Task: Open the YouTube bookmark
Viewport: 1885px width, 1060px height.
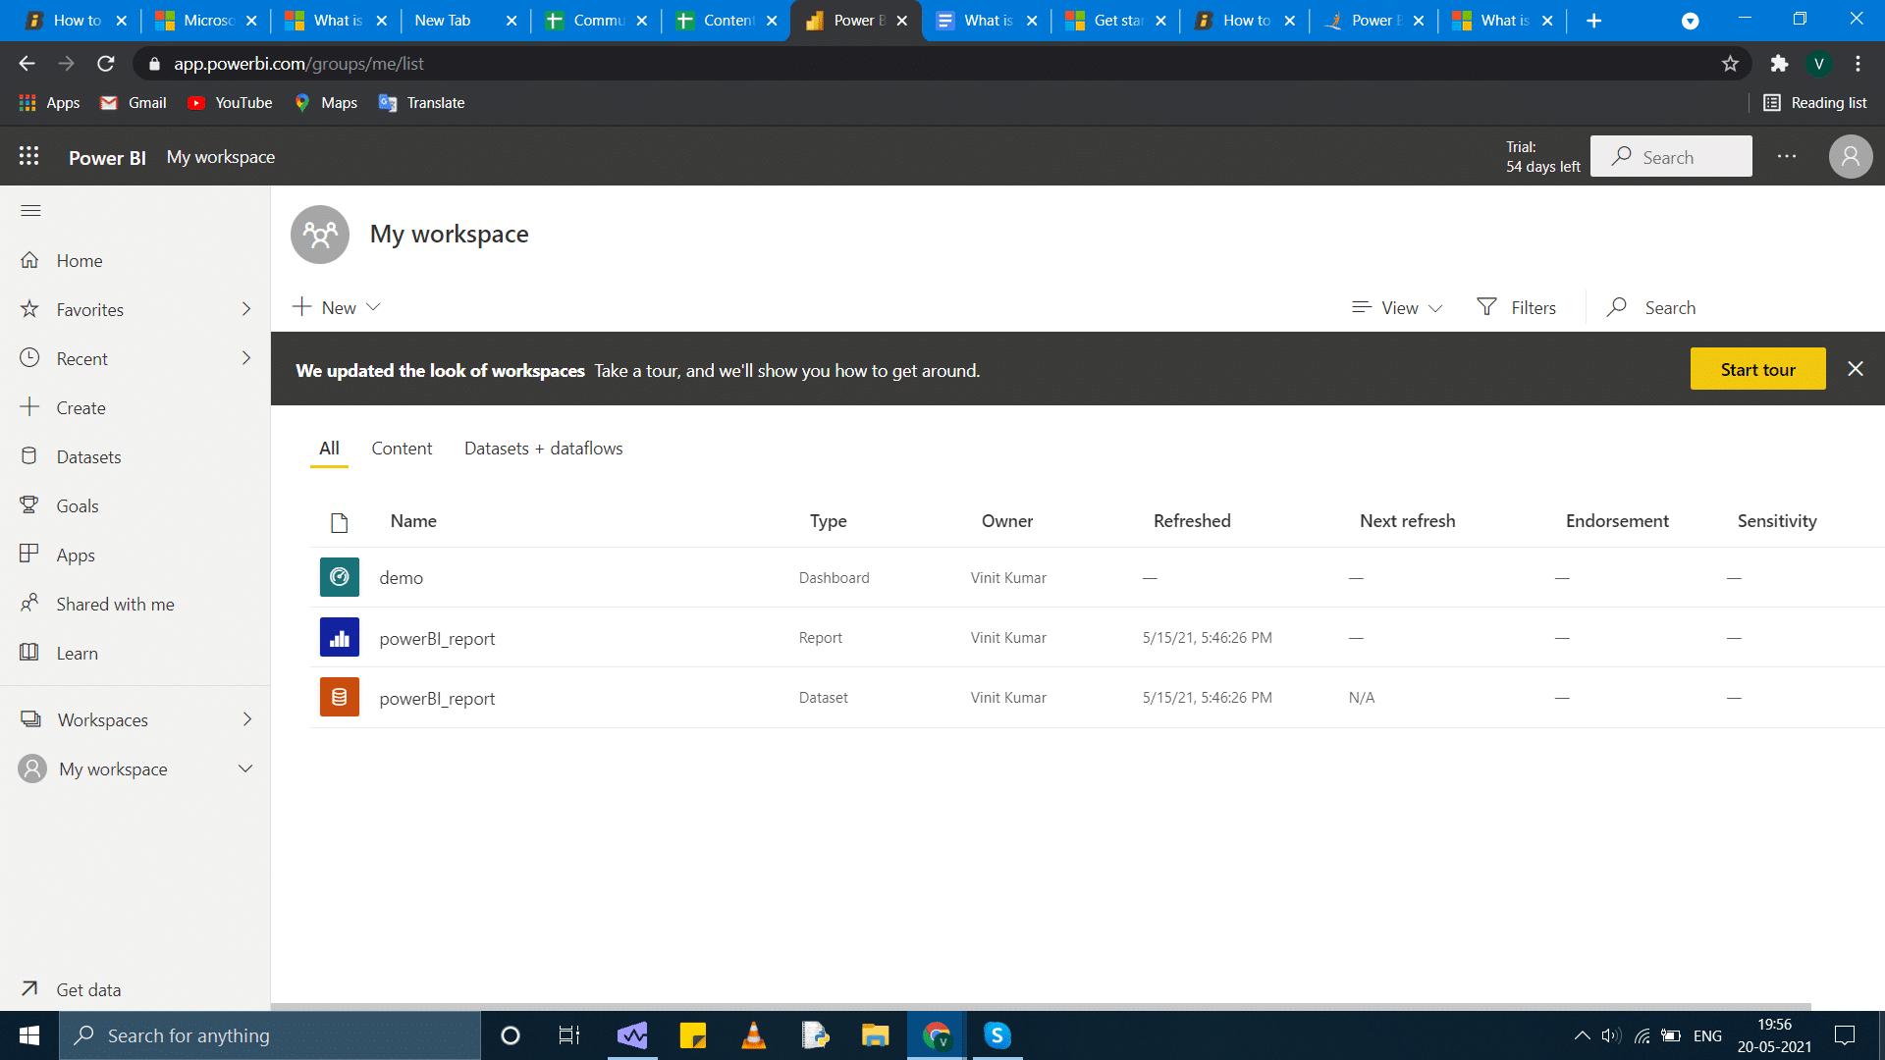Action: [x=230, y=103]
